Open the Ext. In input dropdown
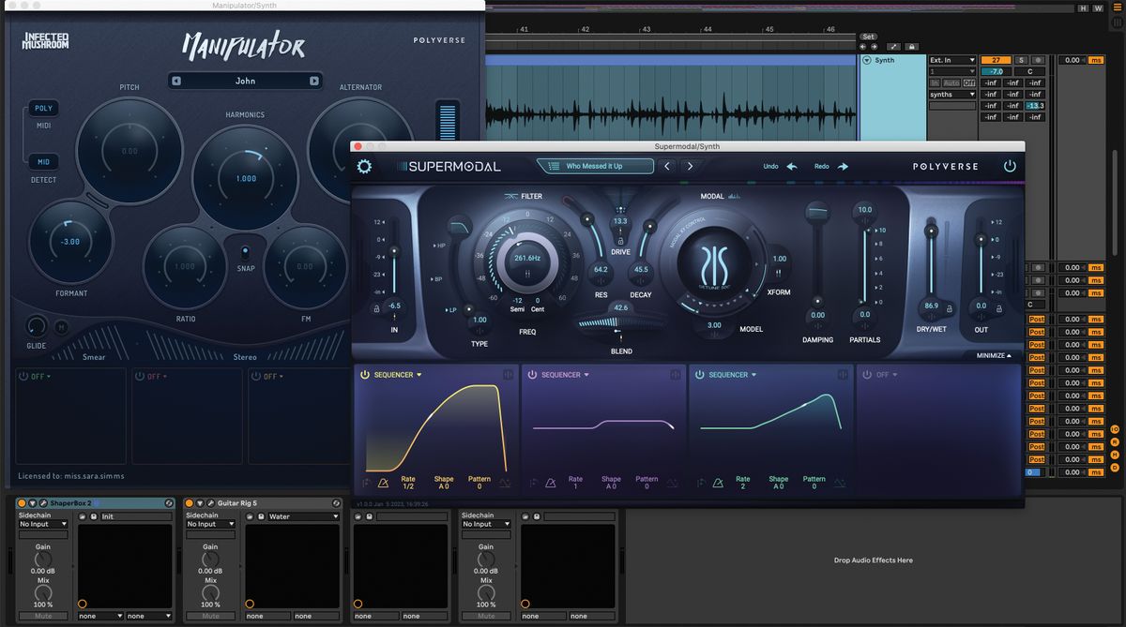This screenshot has width=1126, height=627. pyautogui.click(x=951, y=59)
